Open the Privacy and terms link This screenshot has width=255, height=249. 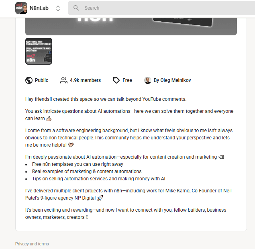(x=32, y=244)
